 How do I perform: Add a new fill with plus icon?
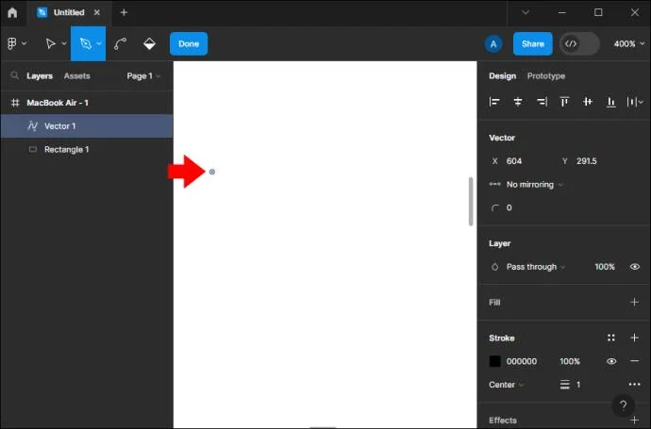click(x=634, y=302)
